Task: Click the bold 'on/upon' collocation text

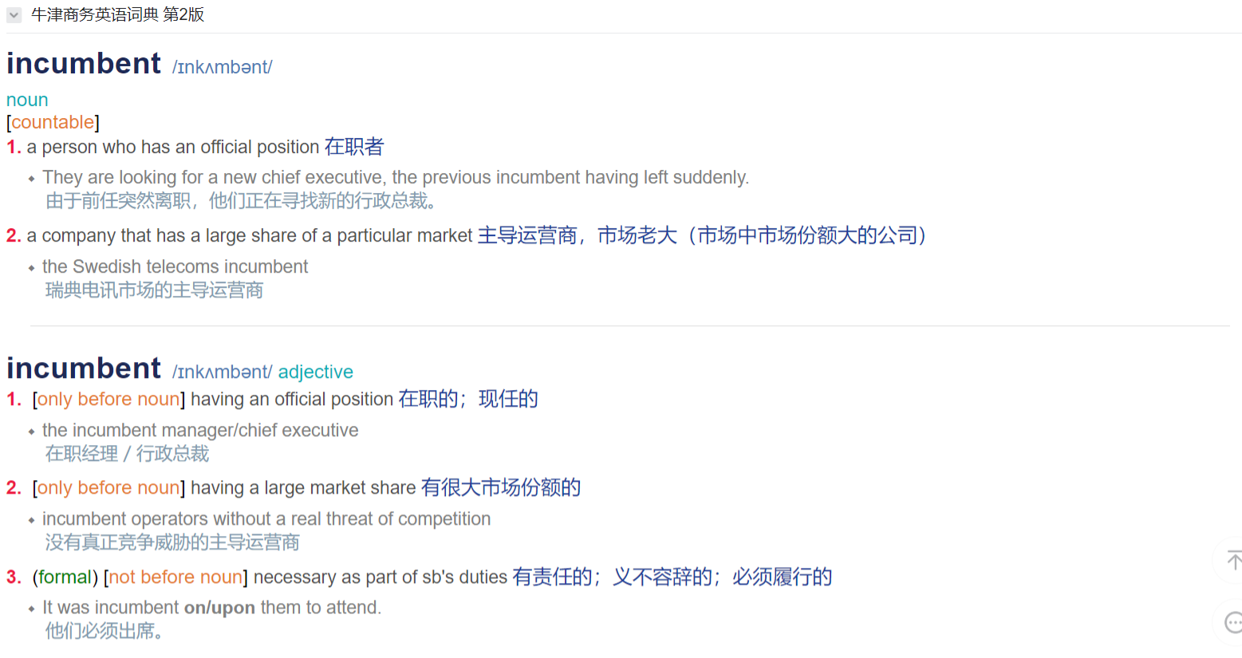Action: (219, 608)
